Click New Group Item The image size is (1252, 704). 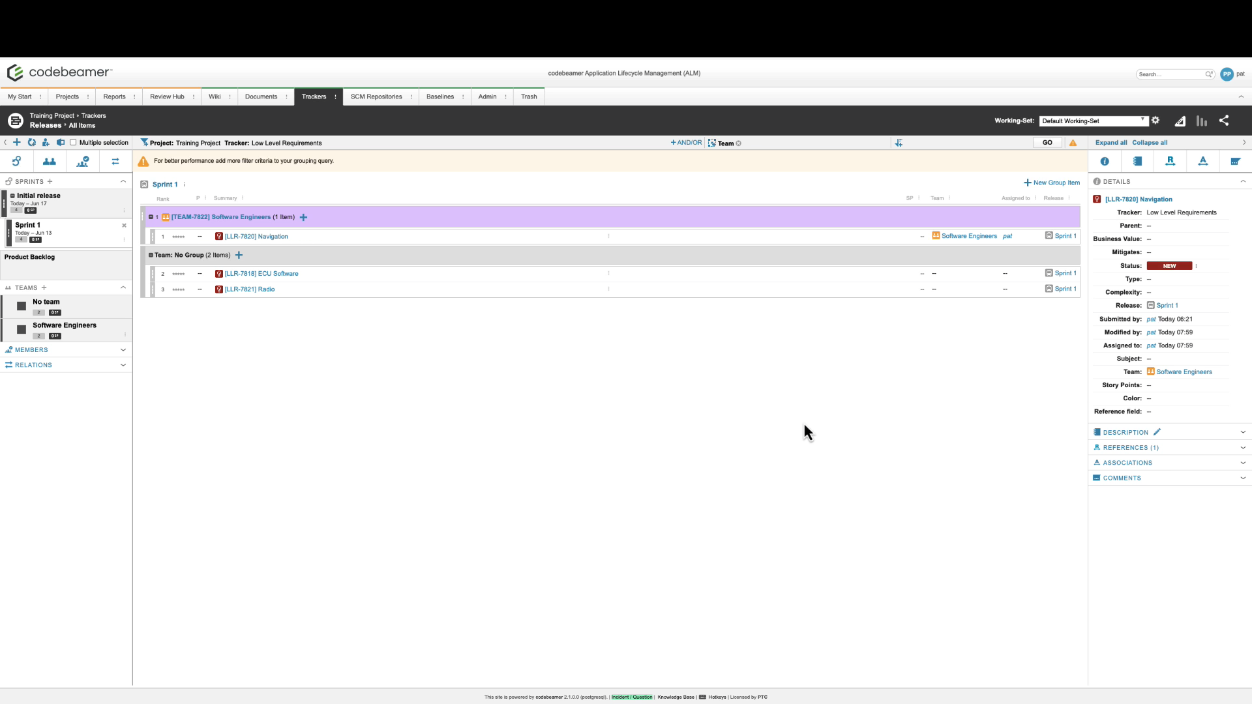[x=1052, y=183]
